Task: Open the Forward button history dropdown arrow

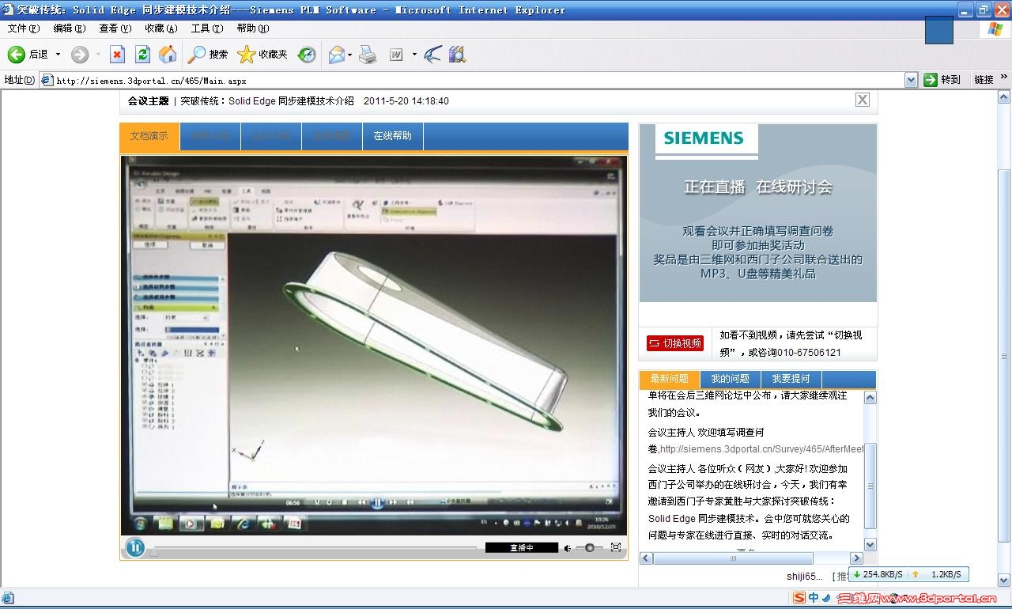Action: pyautogui.click(x=98, y=55)
